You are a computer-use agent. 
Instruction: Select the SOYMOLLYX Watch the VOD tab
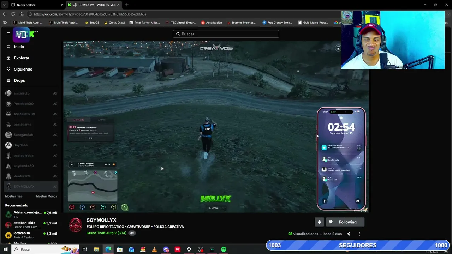click(x=94, y=5)
